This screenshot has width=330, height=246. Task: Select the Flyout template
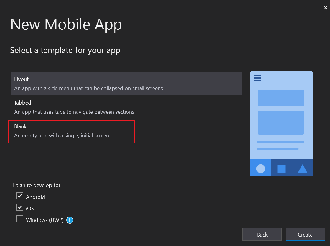(x=126, y=83)
